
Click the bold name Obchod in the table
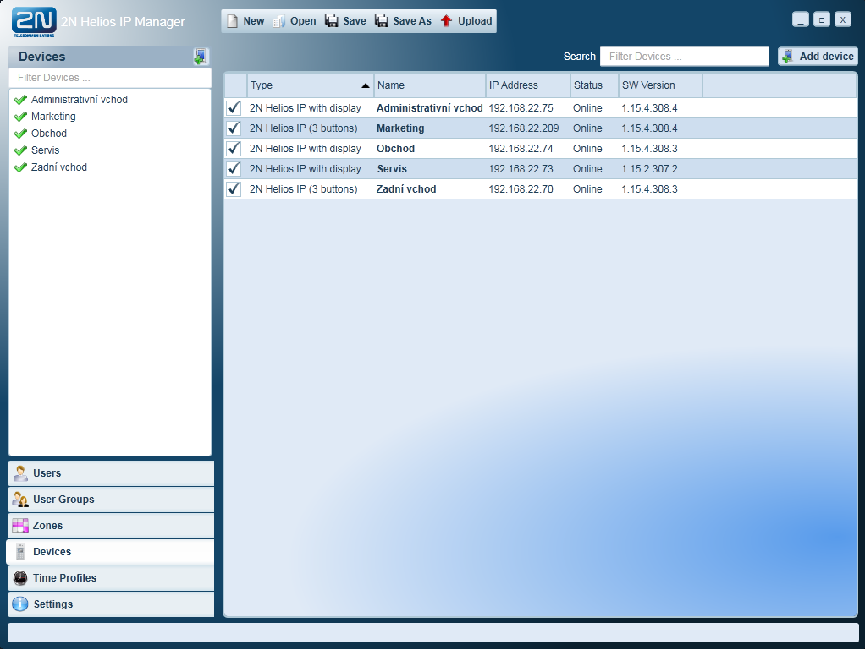click(395, 149)
